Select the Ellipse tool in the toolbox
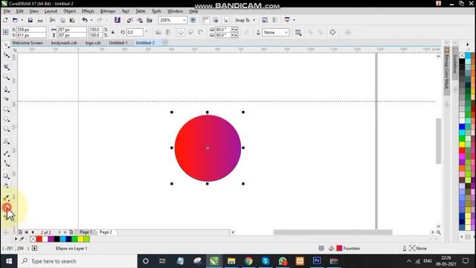This screenshot has width=476, height=268. (x=6, y=119)
